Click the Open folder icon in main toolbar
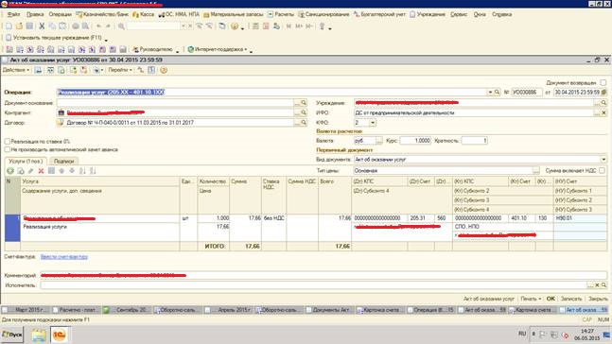This screenshot has width=612, height=344. pos(19,26)
